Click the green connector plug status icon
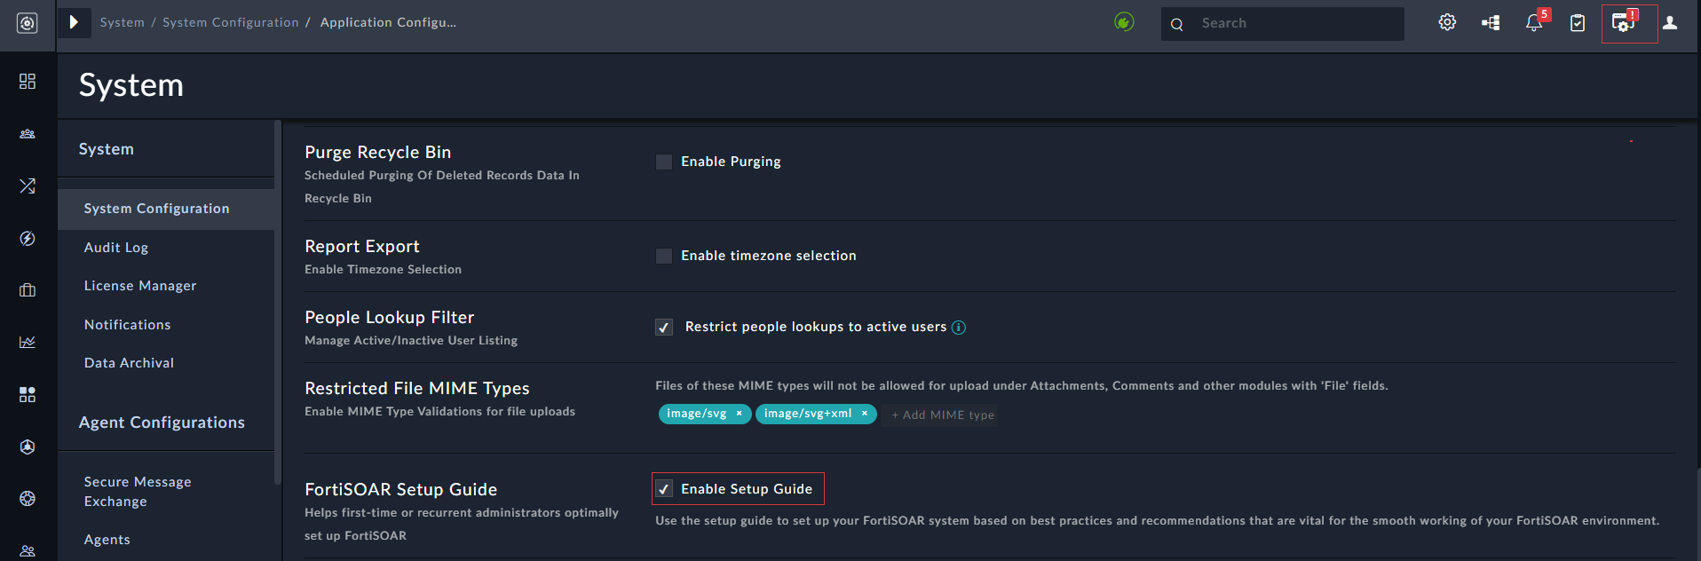This screenshot has width=1701, height=561. pyautogui.click(x=1124, y=22)
